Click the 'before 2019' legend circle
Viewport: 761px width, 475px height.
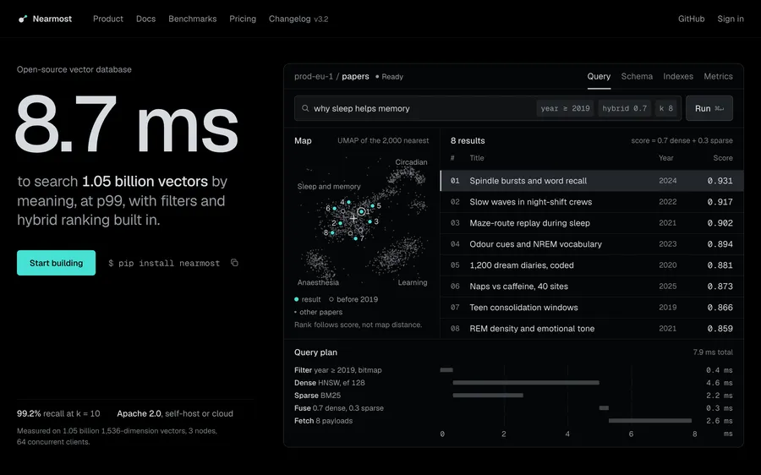331,299
